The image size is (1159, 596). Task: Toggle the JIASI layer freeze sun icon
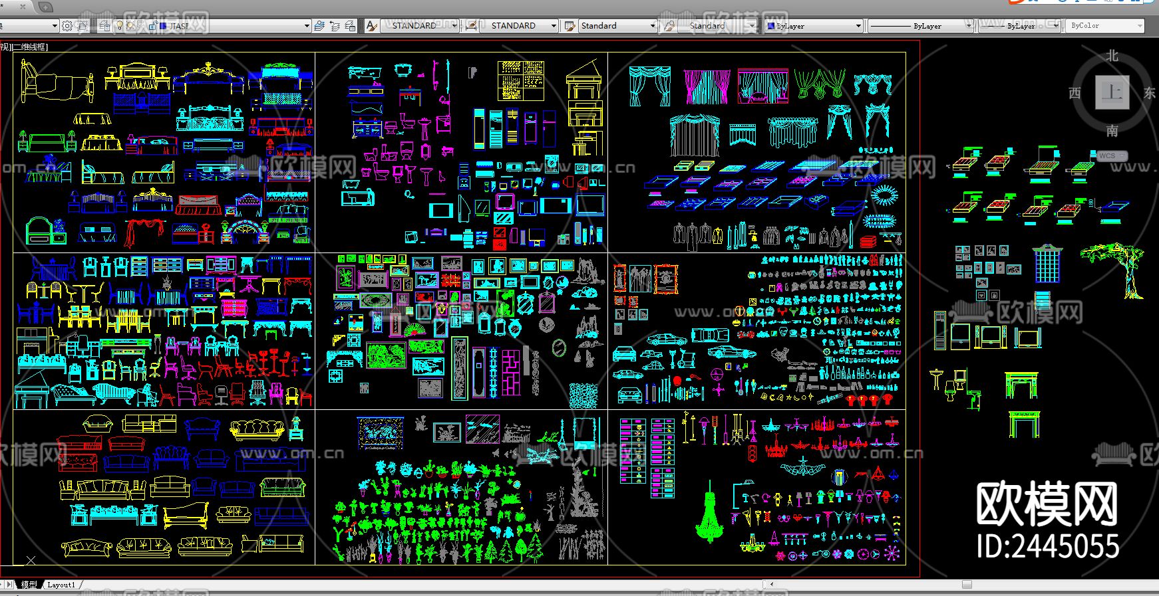130,26
